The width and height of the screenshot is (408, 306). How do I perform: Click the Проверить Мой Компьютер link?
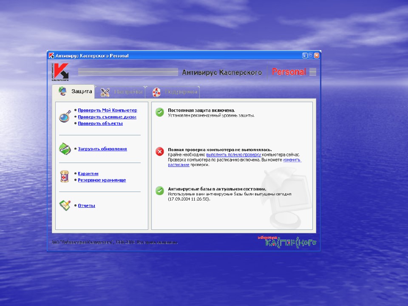click(x=107, y=110)
